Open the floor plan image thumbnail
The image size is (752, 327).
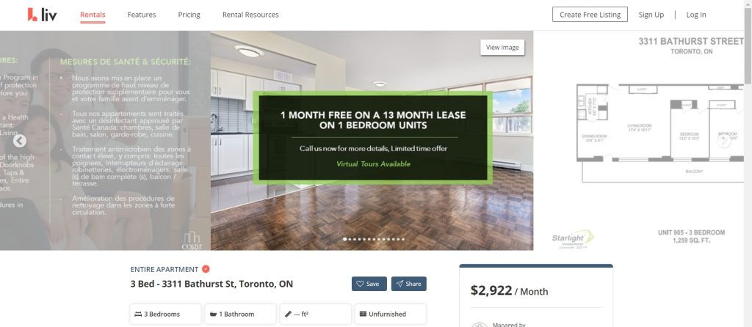643,141
